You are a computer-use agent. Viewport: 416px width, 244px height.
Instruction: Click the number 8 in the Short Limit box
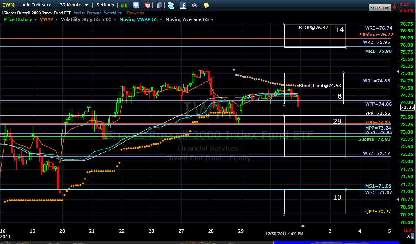pos(340,96)
